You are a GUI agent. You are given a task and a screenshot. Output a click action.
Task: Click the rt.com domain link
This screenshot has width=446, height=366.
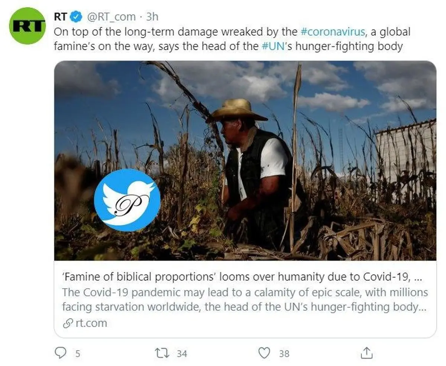[91, 323]
